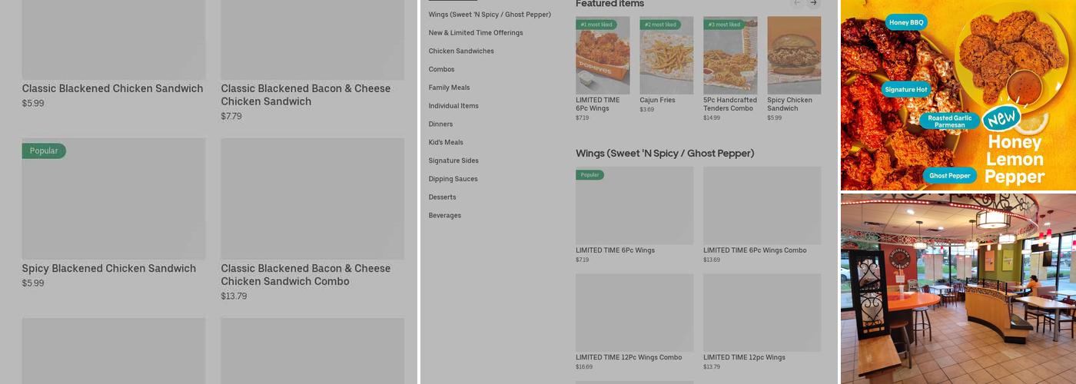Open the restaurant interior photo

point(958,289)
